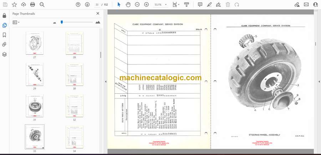321x155 pixels.
Task: Share a link to this file
Action: pos(297,5)
